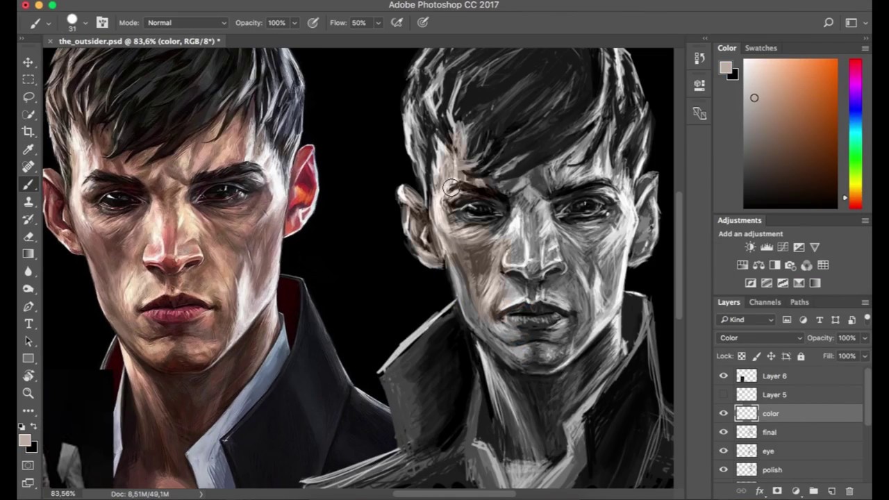Hide the Layer 6 layer
889x500 pixels.
(x=724, y=376)
